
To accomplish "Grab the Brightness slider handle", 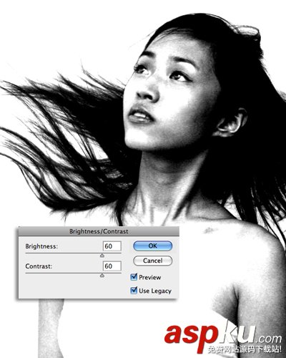I will 102,256.
